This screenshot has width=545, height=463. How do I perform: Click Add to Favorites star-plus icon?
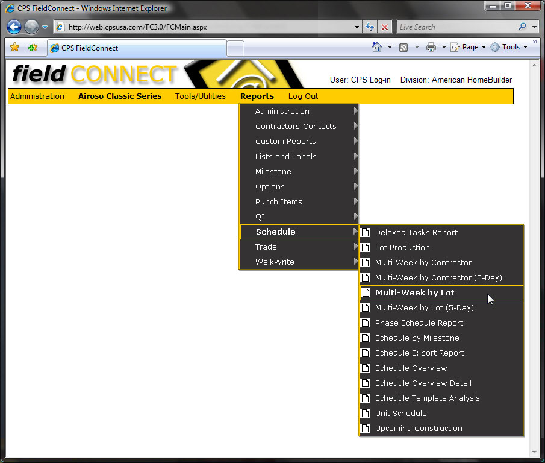point(33,47)
